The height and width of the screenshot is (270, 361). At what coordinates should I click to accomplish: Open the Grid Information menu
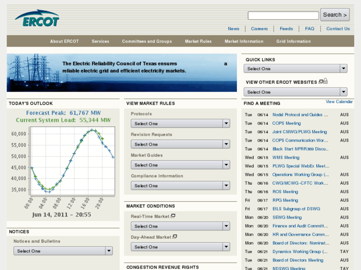click(x=293, y=41)
